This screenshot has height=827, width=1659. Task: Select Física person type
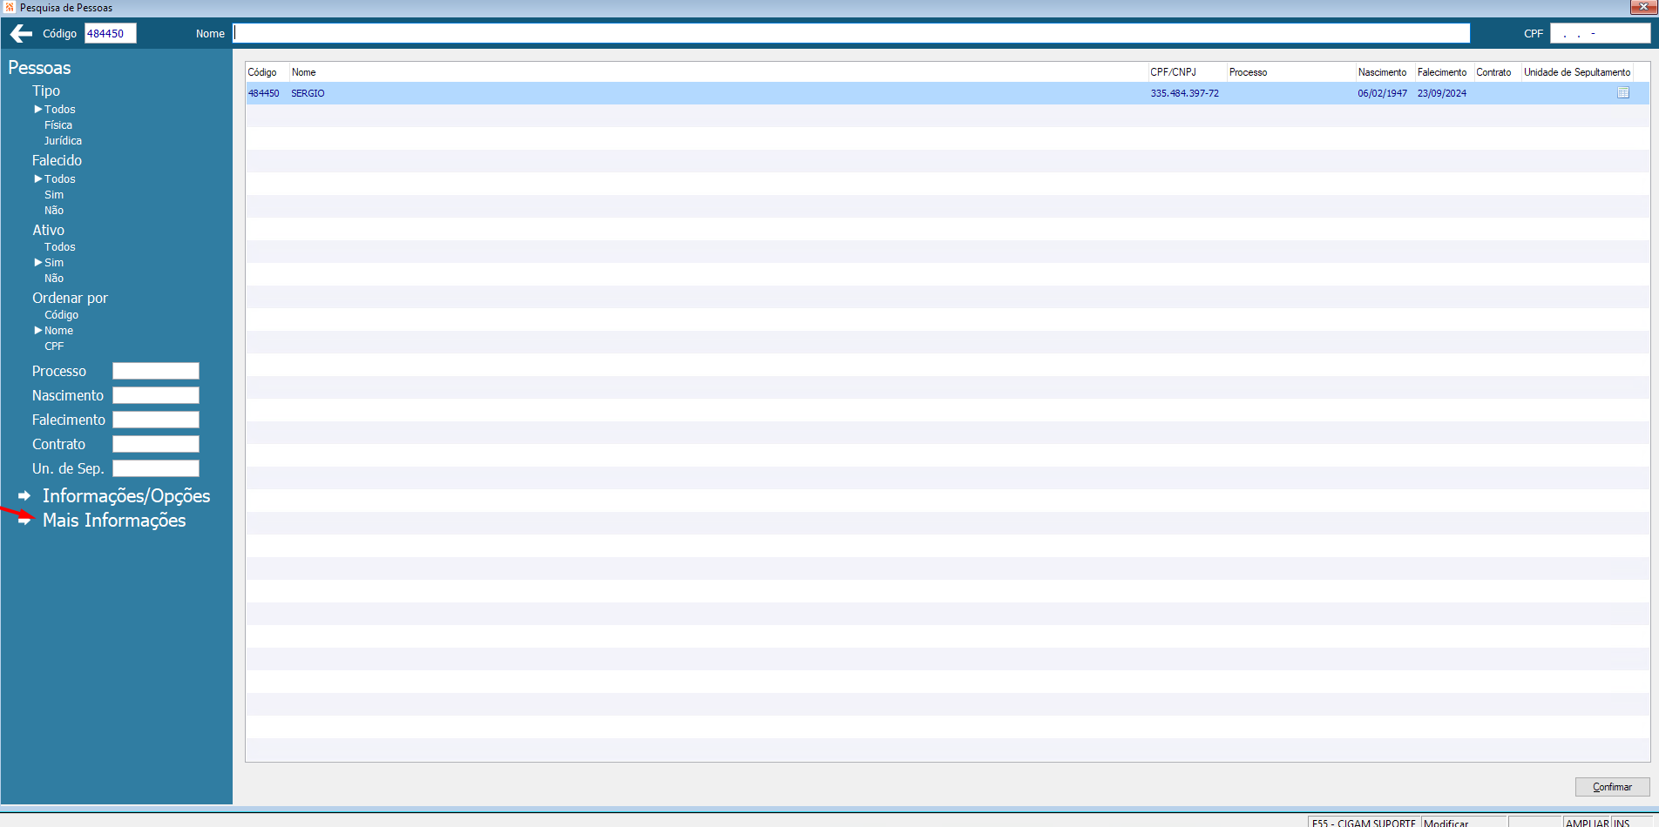(58, 125)
